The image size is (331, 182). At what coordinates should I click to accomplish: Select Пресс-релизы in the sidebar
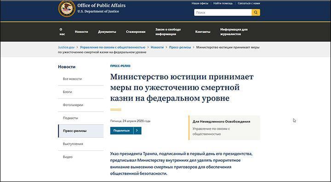pos(80,131)
